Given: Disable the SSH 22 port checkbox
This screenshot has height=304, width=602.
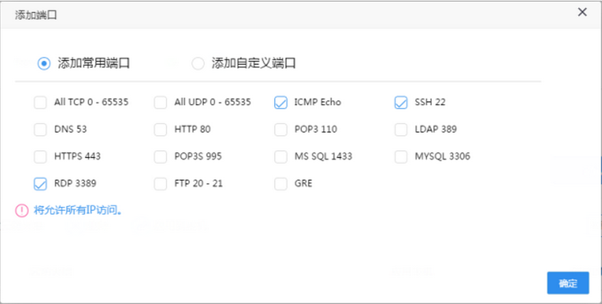Looking at the screenshot, I should 401,102.
